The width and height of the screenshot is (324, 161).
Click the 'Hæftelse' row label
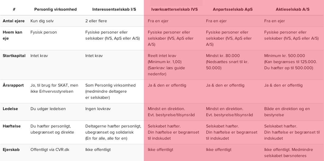pyautogui.click(x=12, y=126)
